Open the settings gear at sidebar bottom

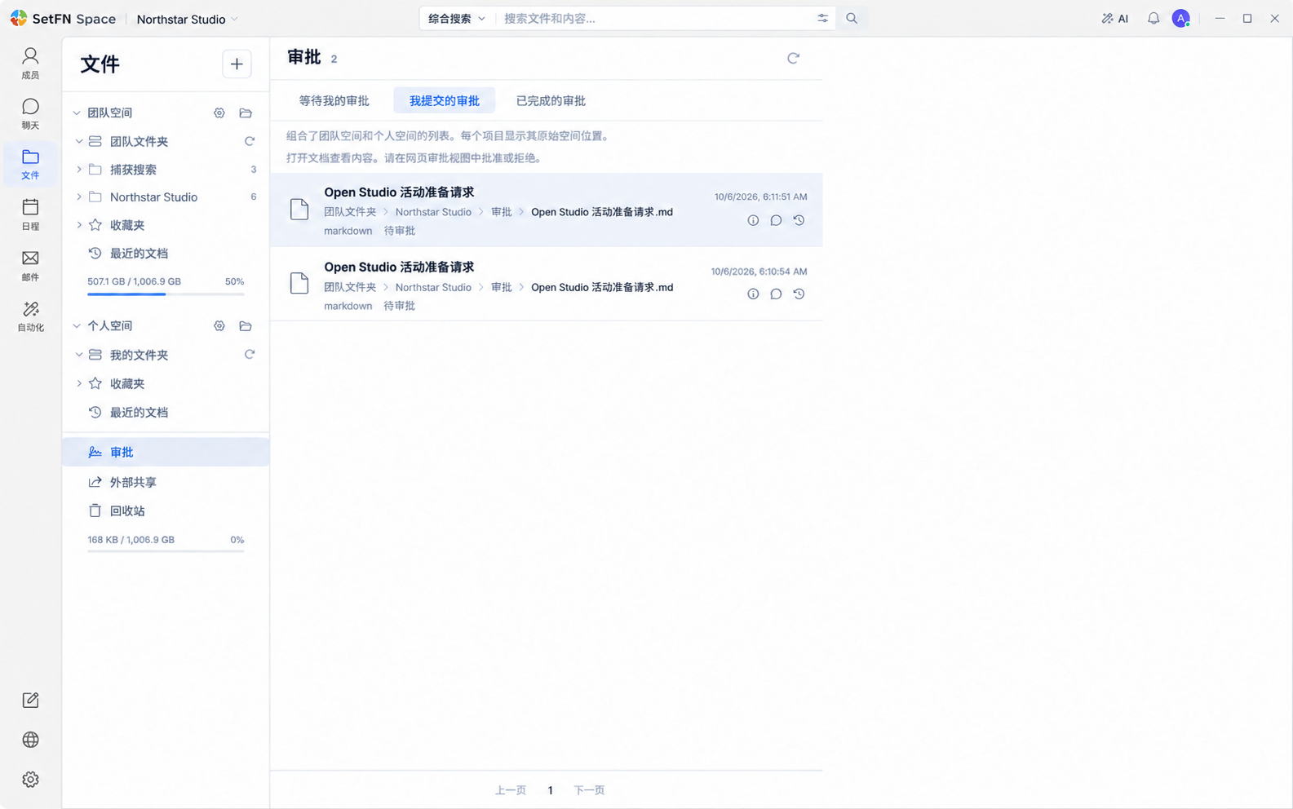click(30, 780)
